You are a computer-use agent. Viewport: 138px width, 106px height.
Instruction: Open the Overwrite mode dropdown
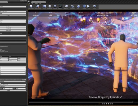[x=13, y=82]
